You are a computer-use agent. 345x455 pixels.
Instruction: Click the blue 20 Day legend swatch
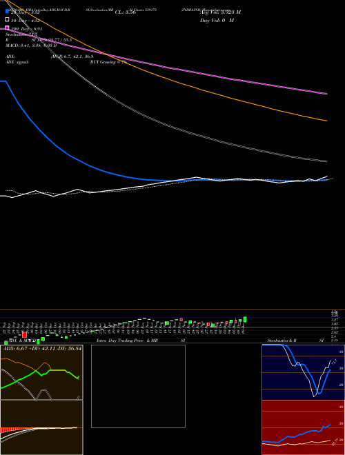coord(7,11)
